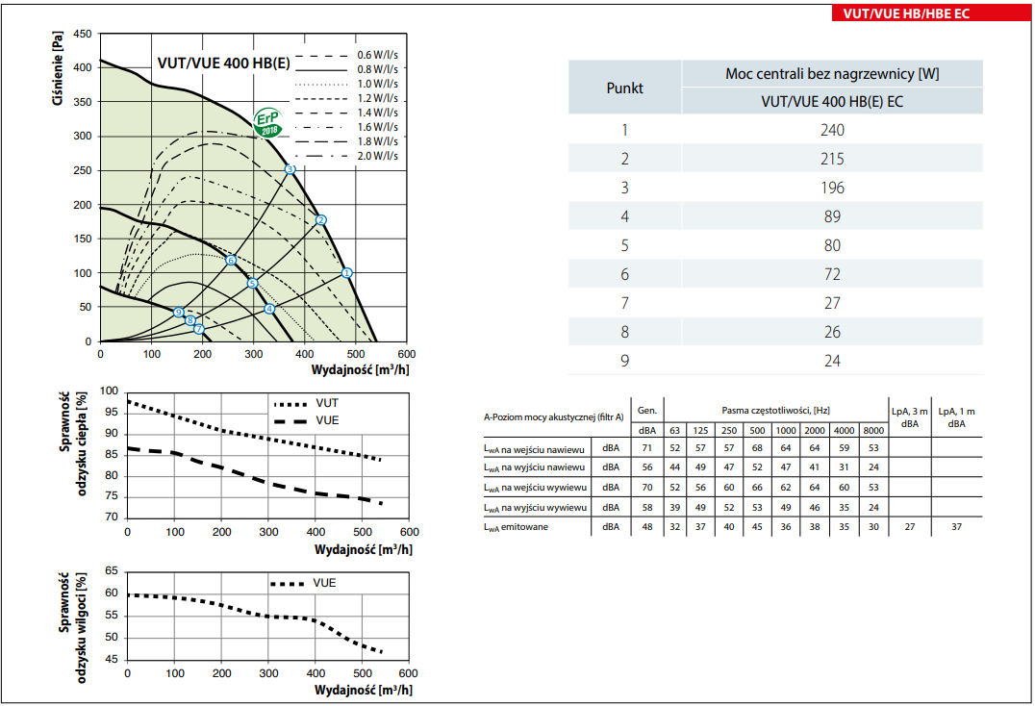Click the red VUT/VUE HB/HBE EC header banner
The width and height of the screenshot is (1035, 706).
click(x=931, y=13)
